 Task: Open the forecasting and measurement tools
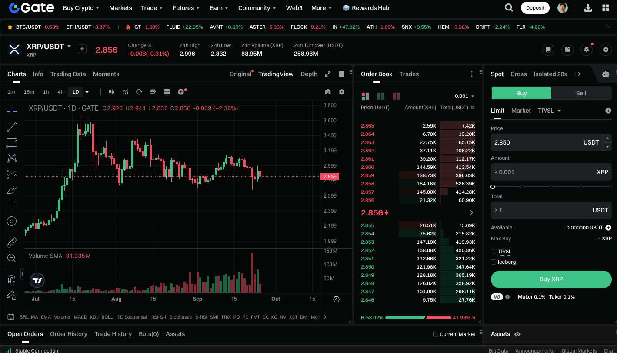pyautogui.click(x=12, y=174)
